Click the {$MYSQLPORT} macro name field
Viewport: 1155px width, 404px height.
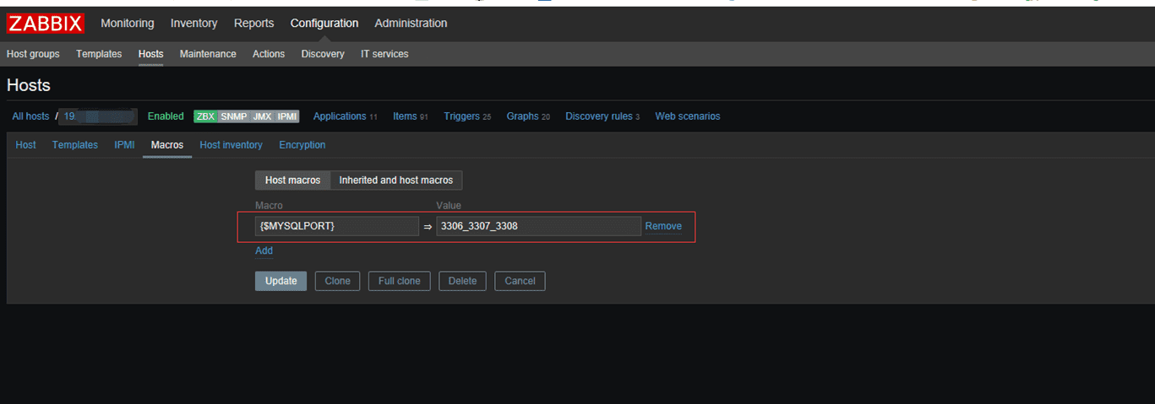337,226
